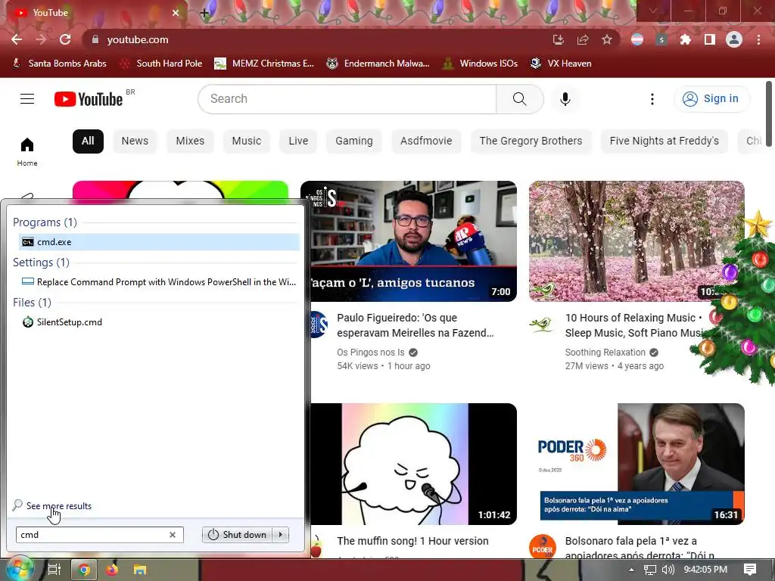Open Paulo Figueiredo video thumbnail
This screenshot has width=775, height=581.
[414, 241]
